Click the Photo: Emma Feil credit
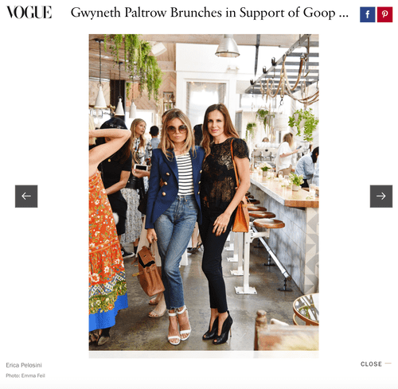398x389 pixels. pos(25,375)
